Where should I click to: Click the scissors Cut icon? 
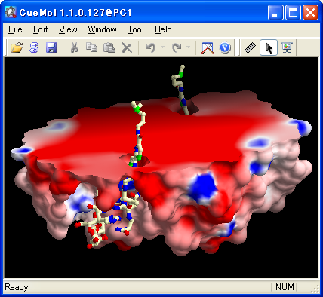[74, 47]
